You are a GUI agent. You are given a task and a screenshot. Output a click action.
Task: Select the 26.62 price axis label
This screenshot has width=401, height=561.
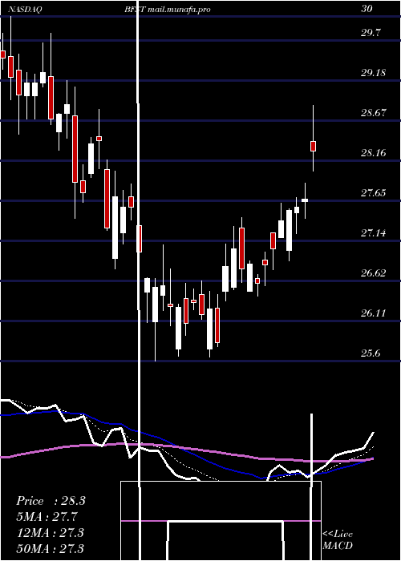coord(373,273)
